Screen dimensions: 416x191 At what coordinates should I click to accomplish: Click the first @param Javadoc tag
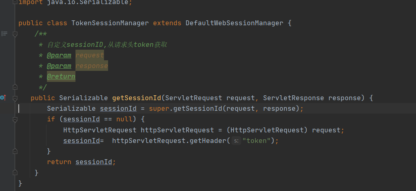tap(59, 55)
